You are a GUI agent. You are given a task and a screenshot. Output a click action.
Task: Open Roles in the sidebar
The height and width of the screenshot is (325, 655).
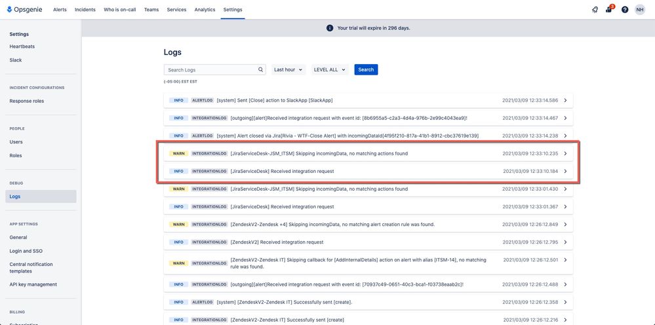(16, 155)
